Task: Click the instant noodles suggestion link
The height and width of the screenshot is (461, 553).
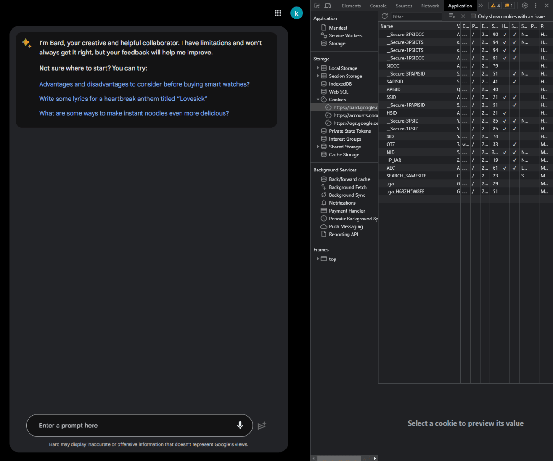Action: click(134, 113)
